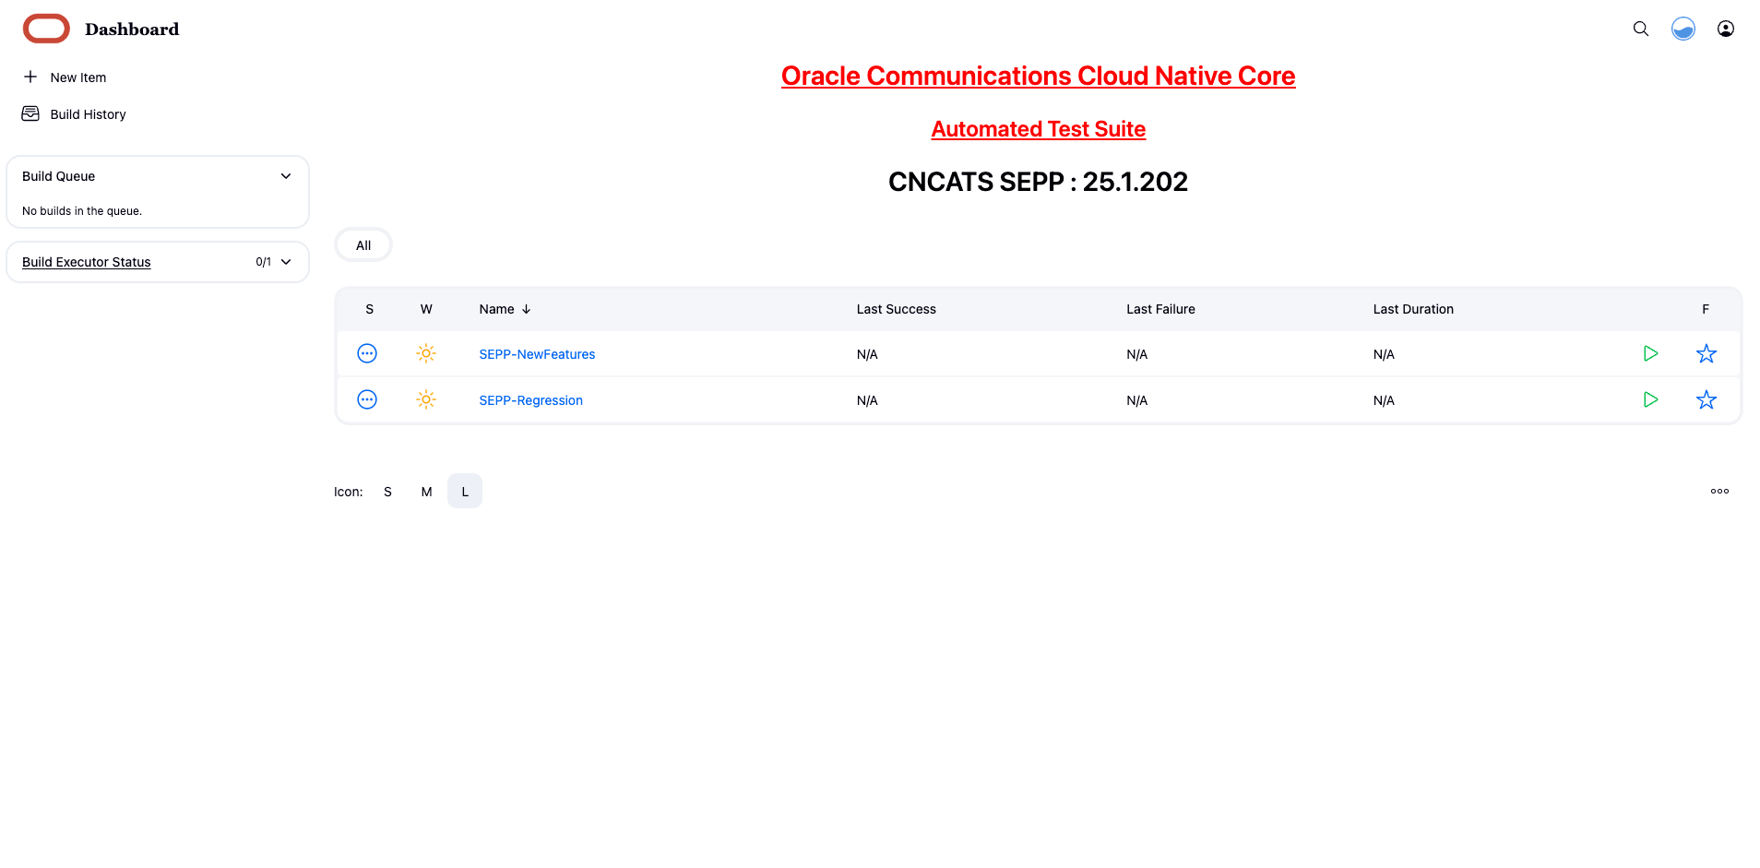
Task: Click the Build History inbox icon
Action: pos(30,113)
